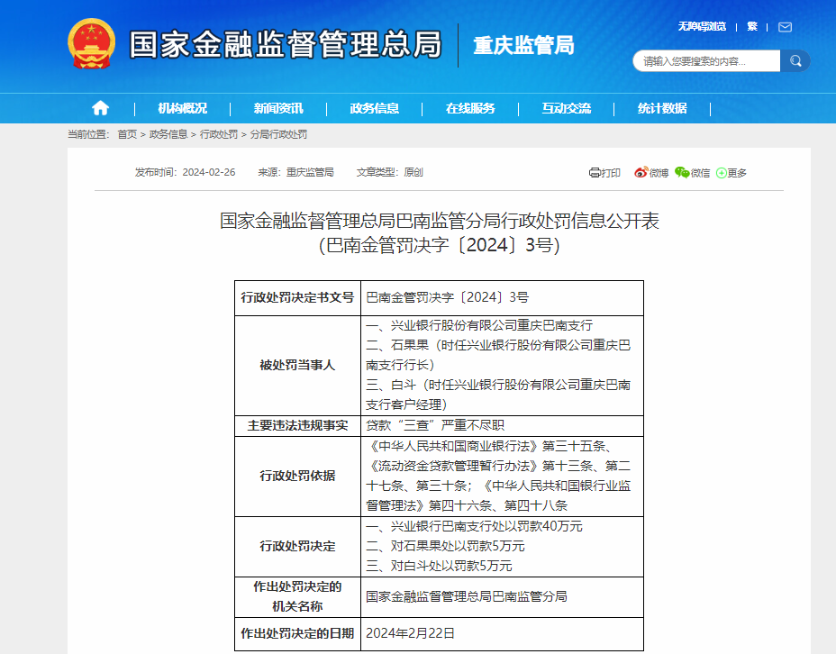Click the envelope mail icon in the header
This screenshot has width=836, height=654.
785,26
